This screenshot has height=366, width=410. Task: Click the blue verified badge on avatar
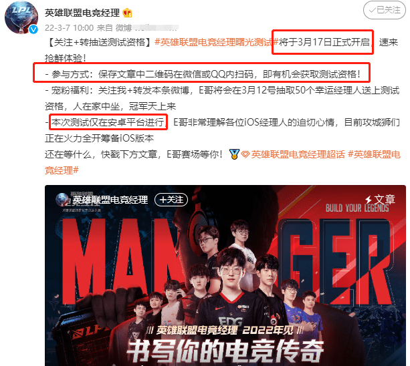33,29
